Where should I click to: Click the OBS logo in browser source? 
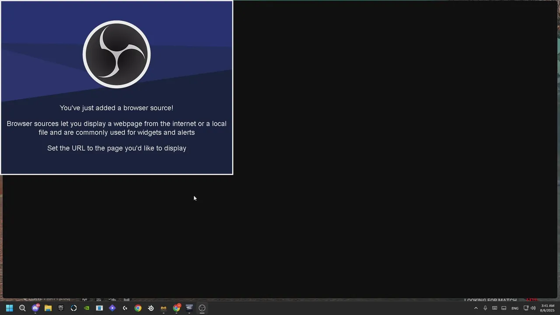(x=117, y=54)
